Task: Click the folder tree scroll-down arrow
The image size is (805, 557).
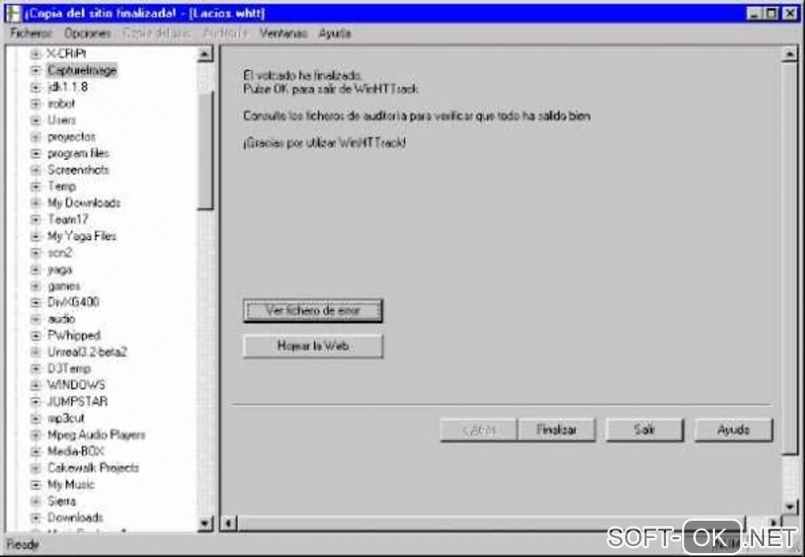Action: click(x=205, y=524)
